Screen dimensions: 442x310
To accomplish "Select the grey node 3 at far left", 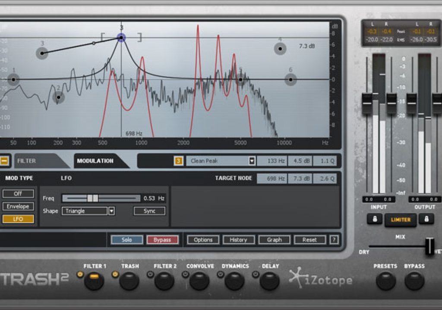I will (x=42, y=53).
